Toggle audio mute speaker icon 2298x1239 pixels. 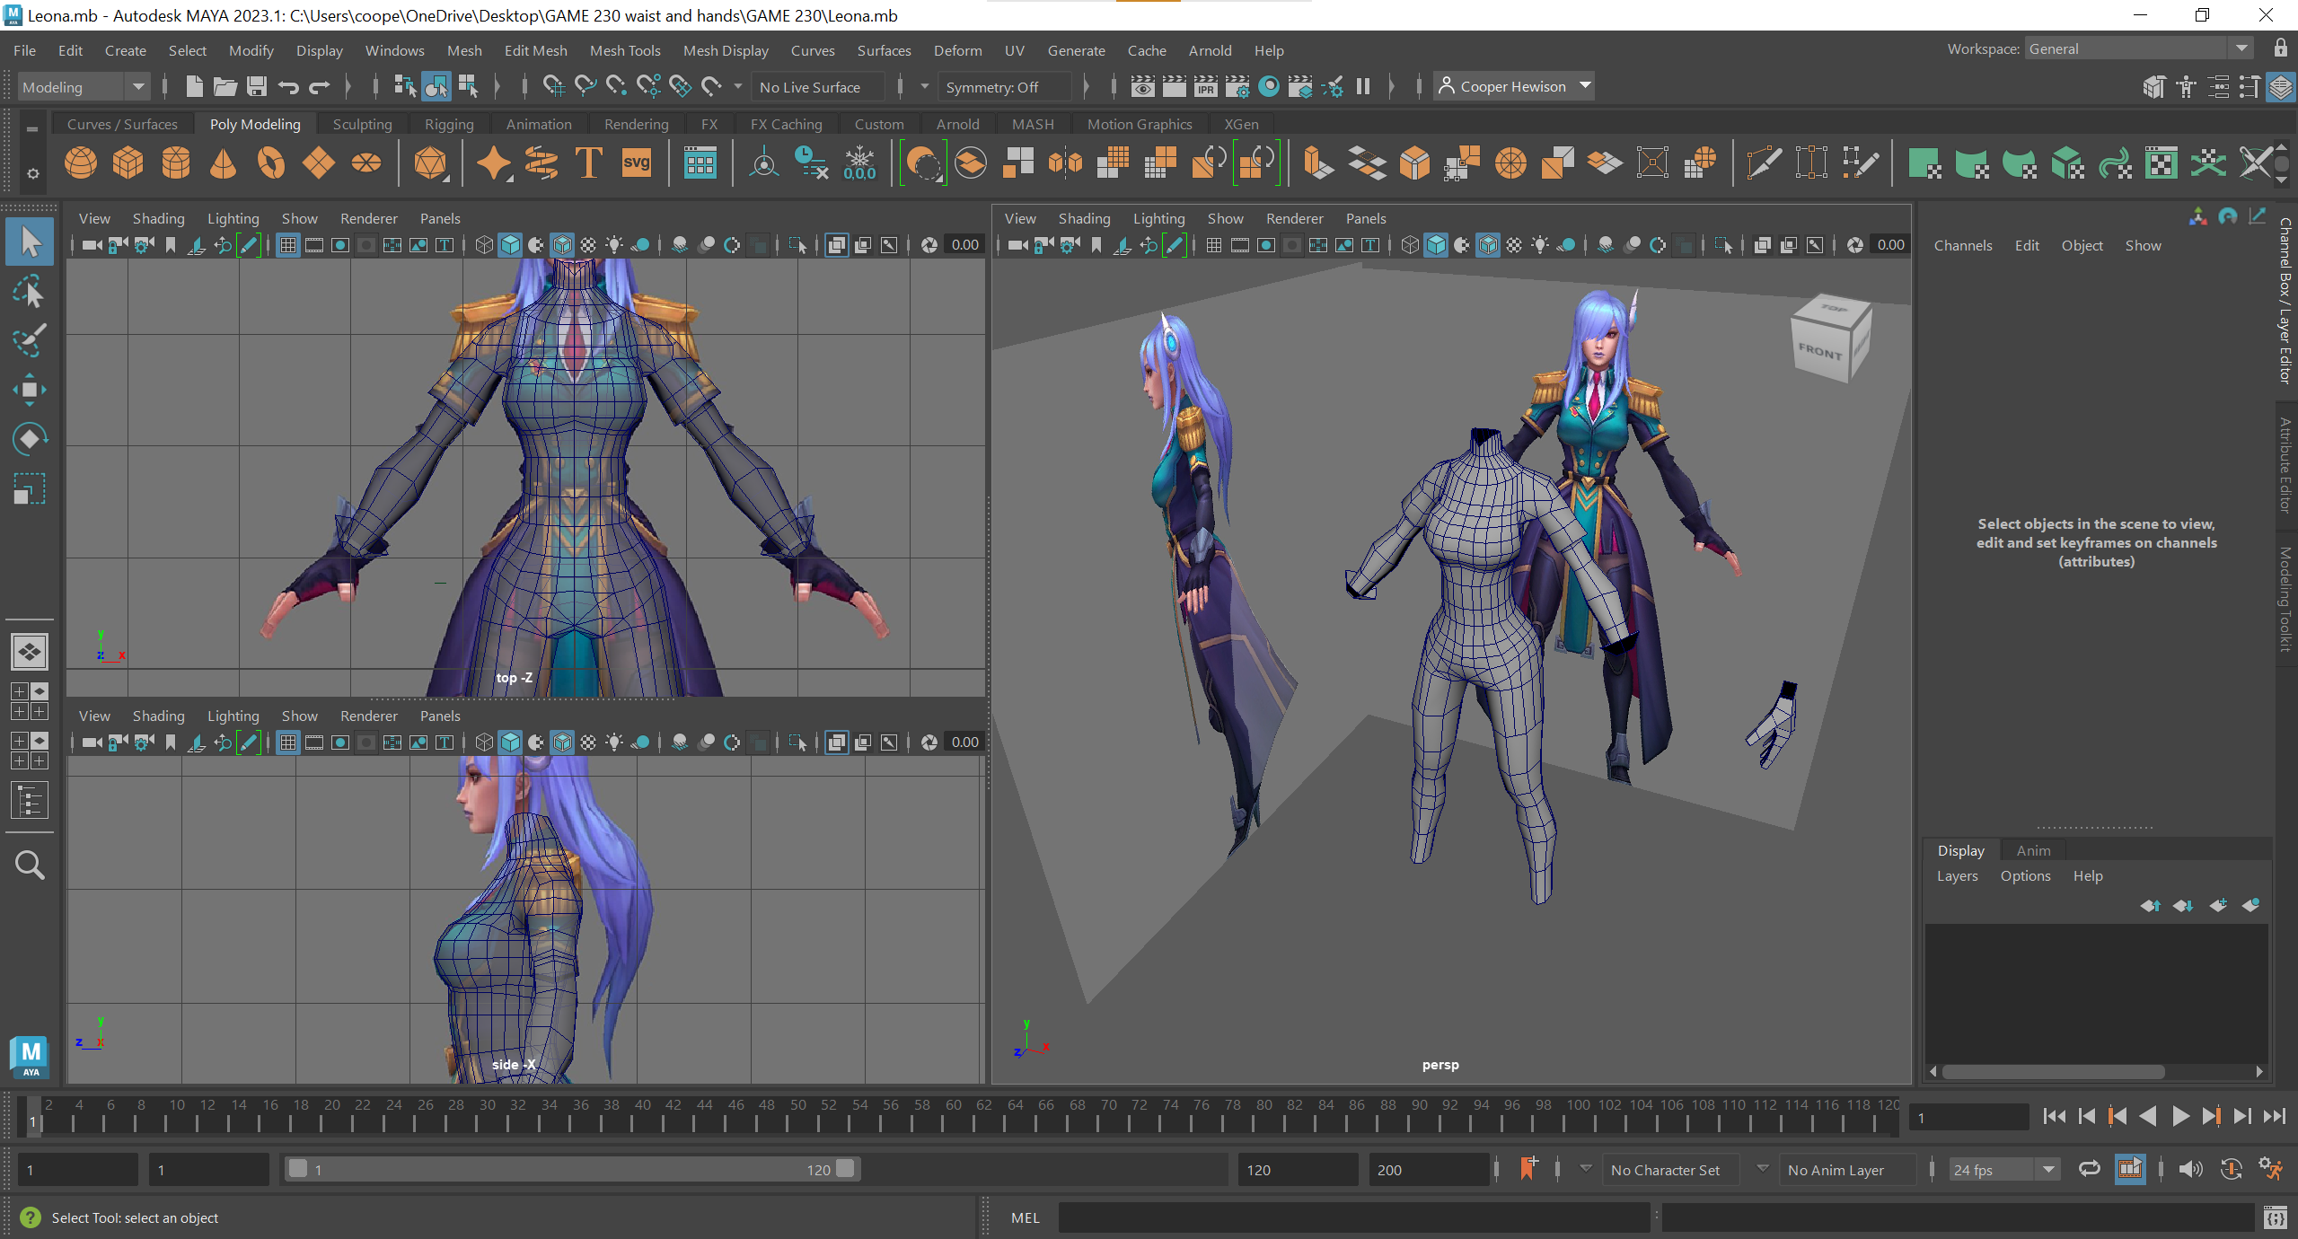(2191, 1168)
